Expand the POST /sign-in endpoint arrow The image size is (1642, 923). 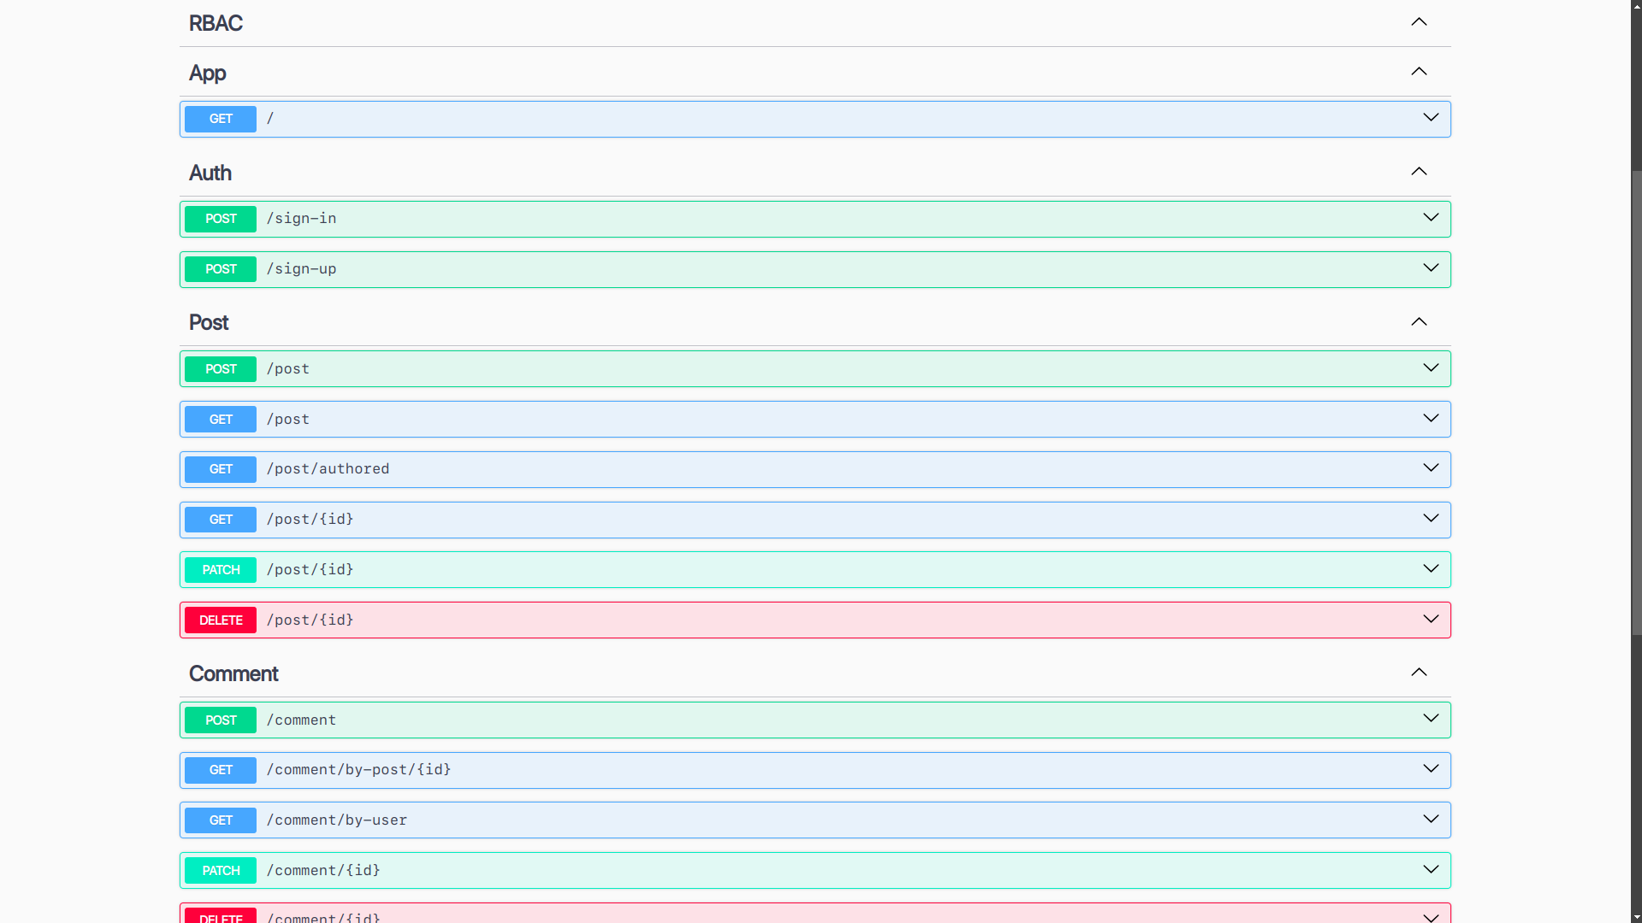tap(1431, 218)
